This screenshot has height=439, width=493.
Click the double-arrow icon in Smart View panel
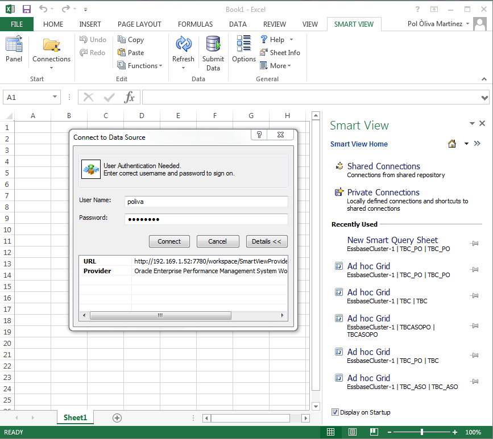477,144
